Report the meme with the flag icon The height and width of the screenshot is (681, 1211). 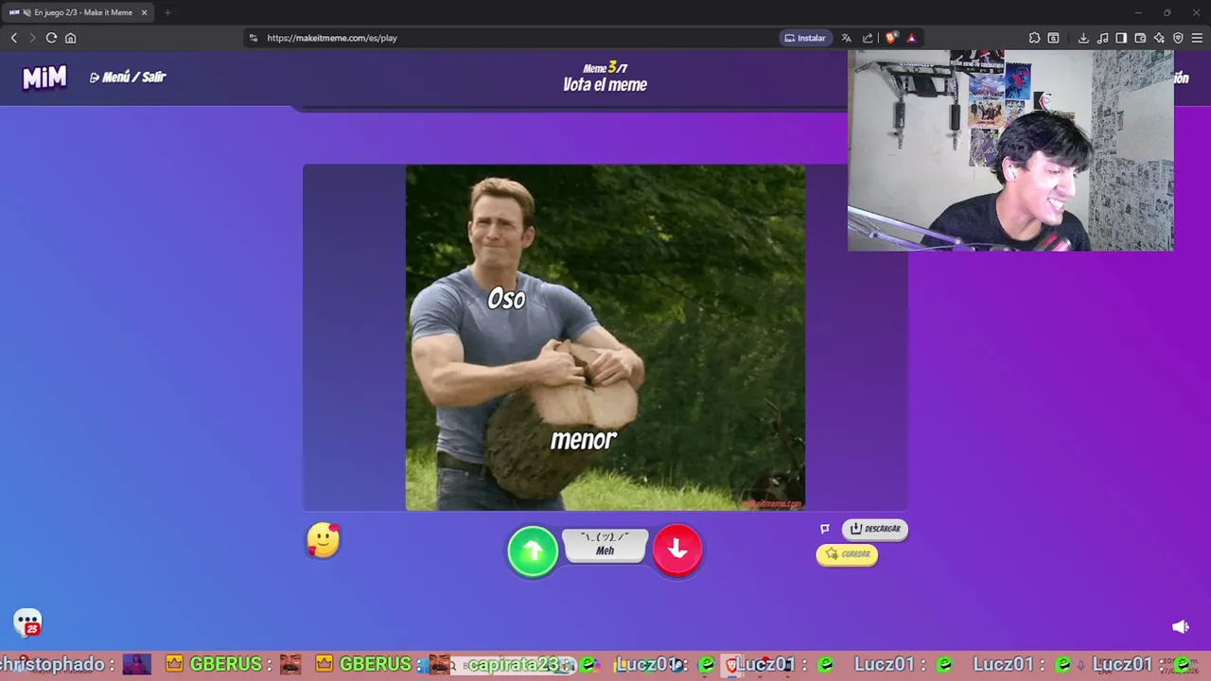(825, 529)
